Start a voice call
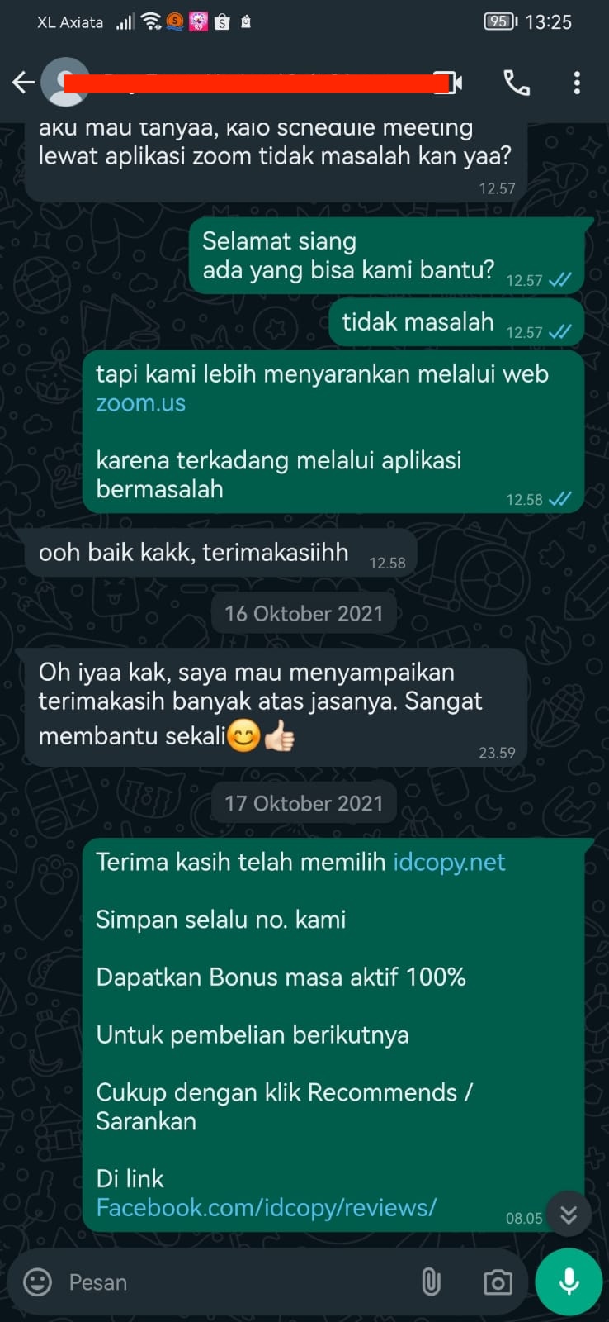Image resolution: width=609 pixels, height=1322 pixels. 517,83
